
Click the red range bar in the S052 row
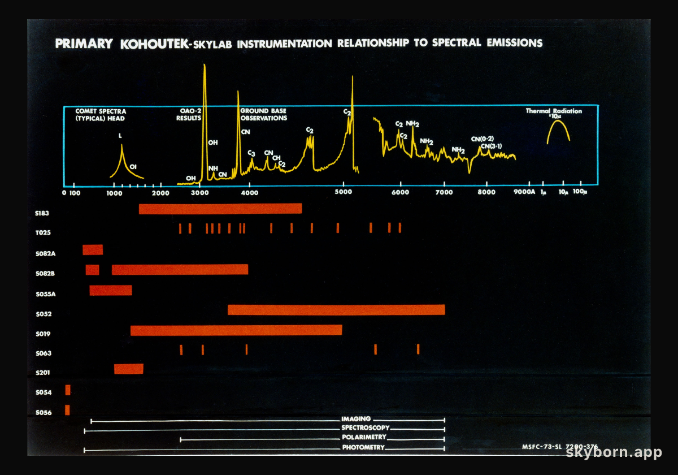(336, 310)
